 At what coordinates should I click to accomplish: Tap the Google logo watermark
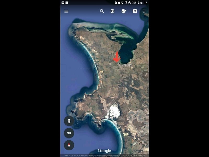(104, 151)
